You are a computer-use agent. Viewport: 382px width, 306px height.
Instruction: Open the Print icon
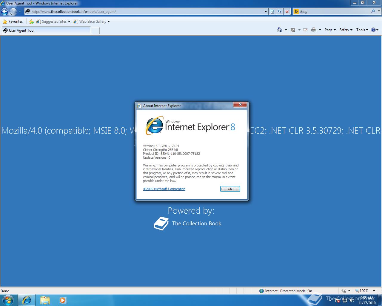coord(313,30)
